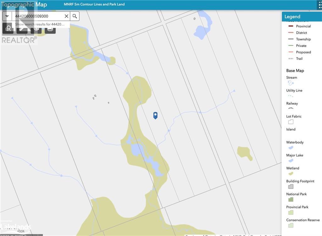The width and height of the screenshot is (322, 236).
Task: Toggle the Legend widget icon in header
Action: pyautogui.click(x=319, y=5)
